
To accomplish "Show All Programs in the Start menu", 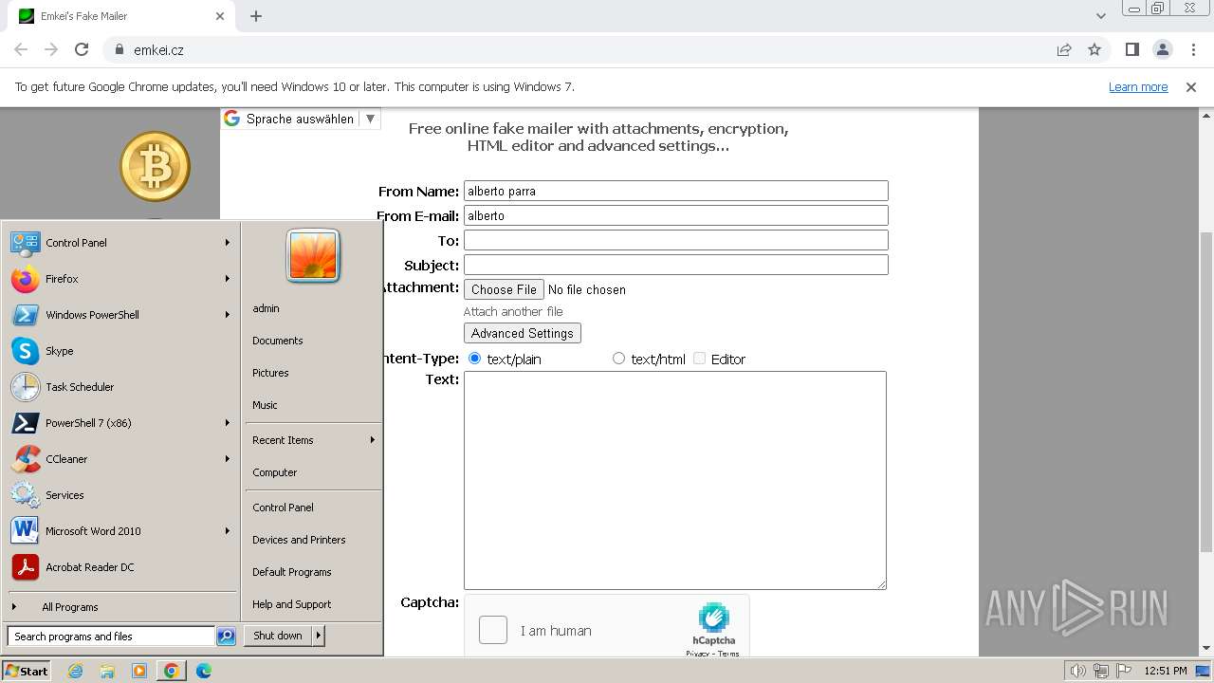I will (70, 607).
